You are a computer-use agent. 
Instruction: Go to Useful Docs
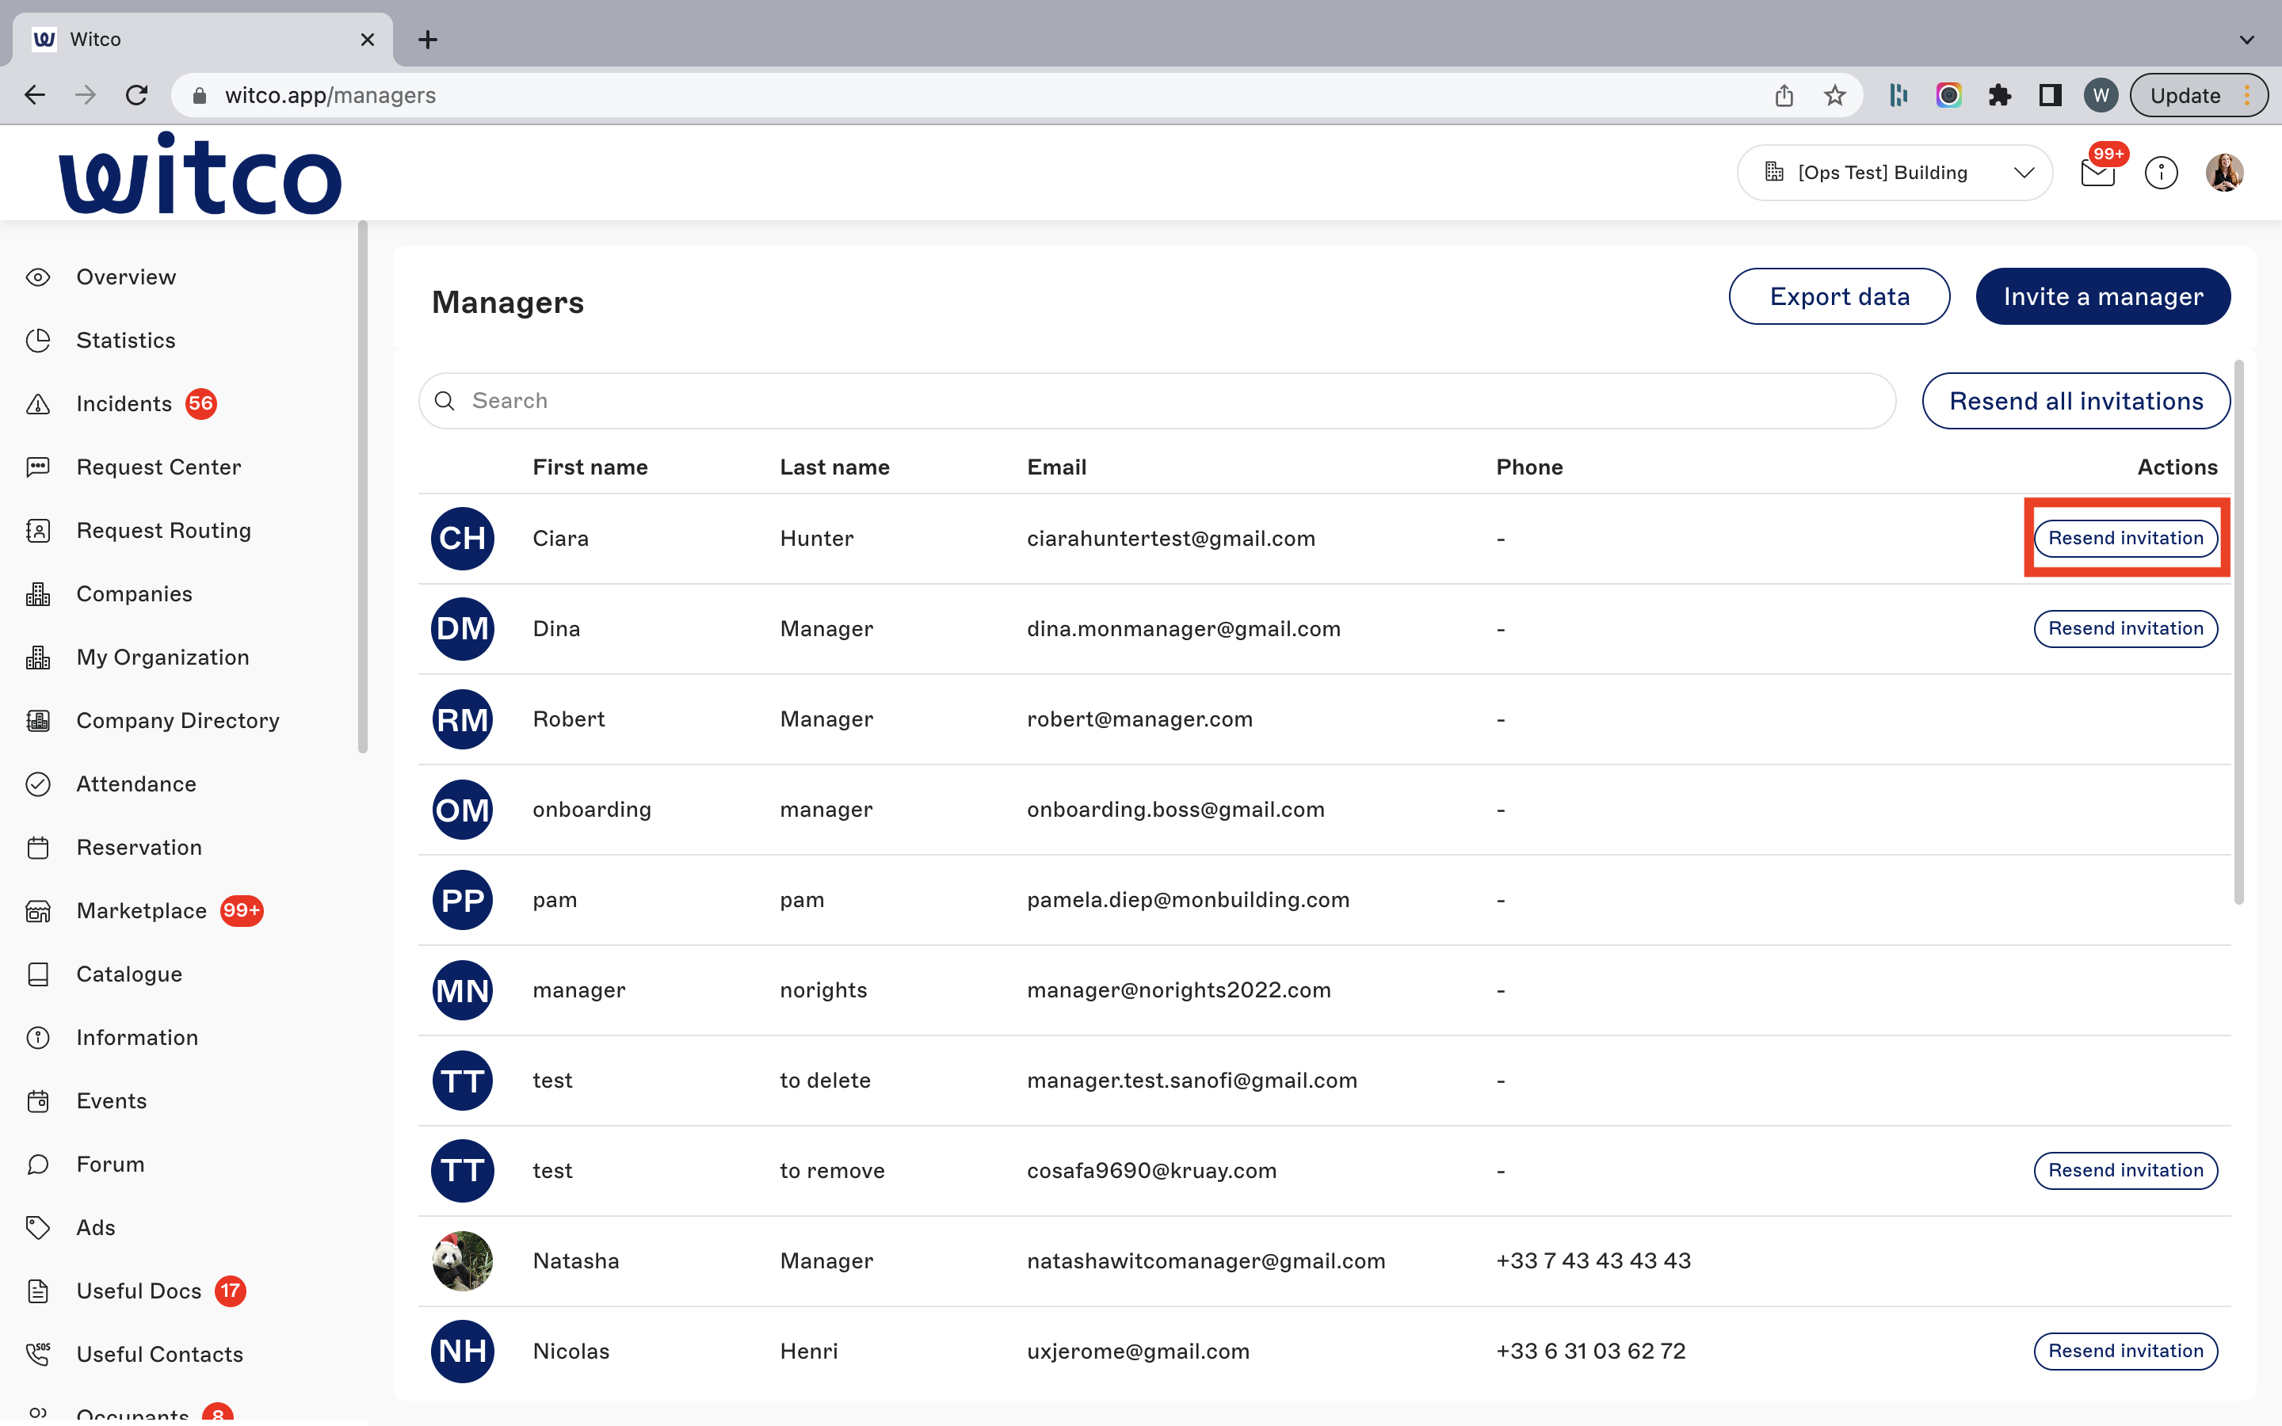coord(139,1291)
